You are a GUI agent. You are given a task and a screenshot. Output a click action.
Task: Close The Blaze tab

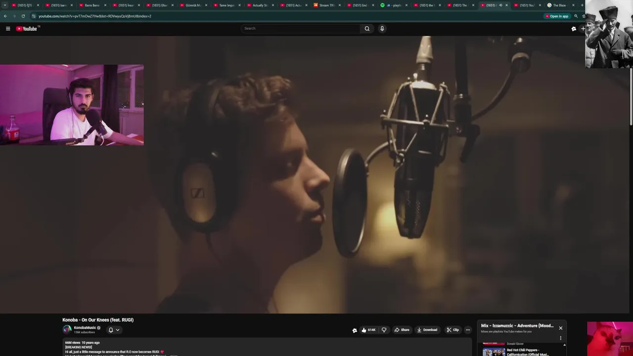[573, 5]
